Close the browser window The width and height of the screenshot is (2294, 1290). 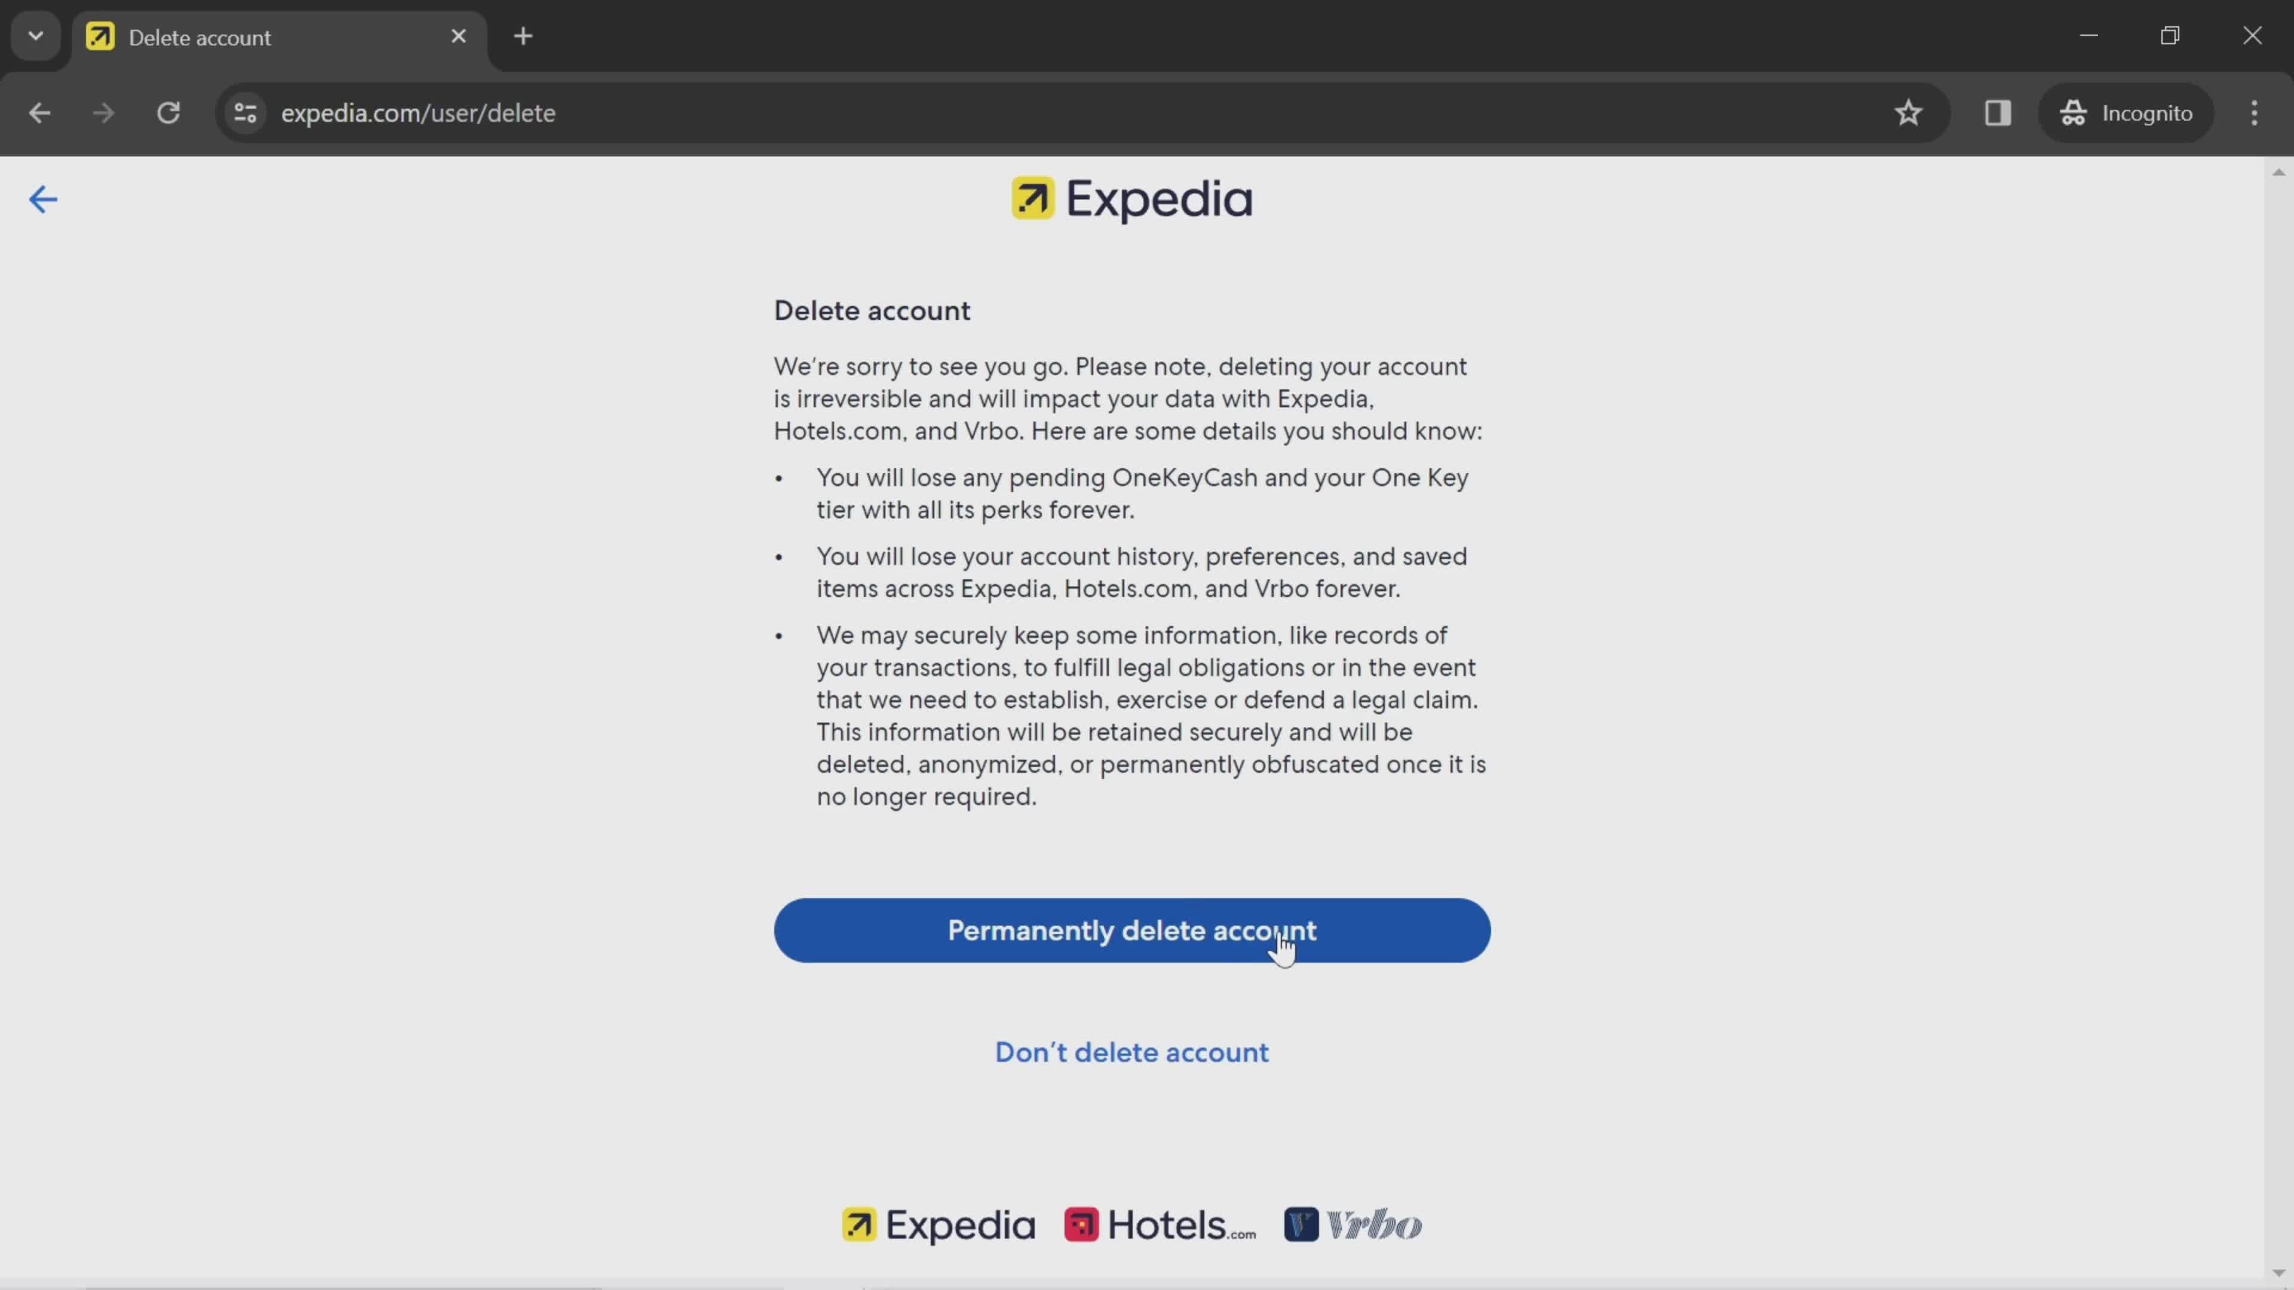click(2252, 36)
